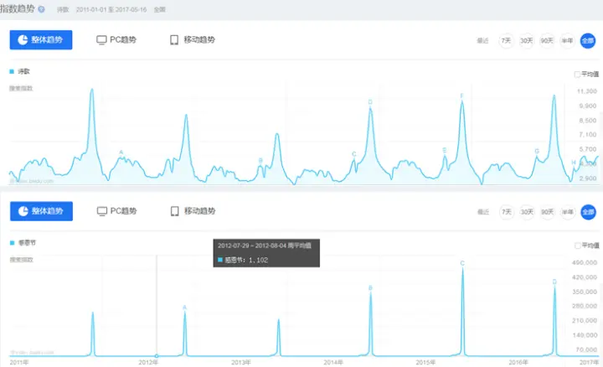Click the 9,900 y-axis value
603x367 pixels.
tap(588, 106)
